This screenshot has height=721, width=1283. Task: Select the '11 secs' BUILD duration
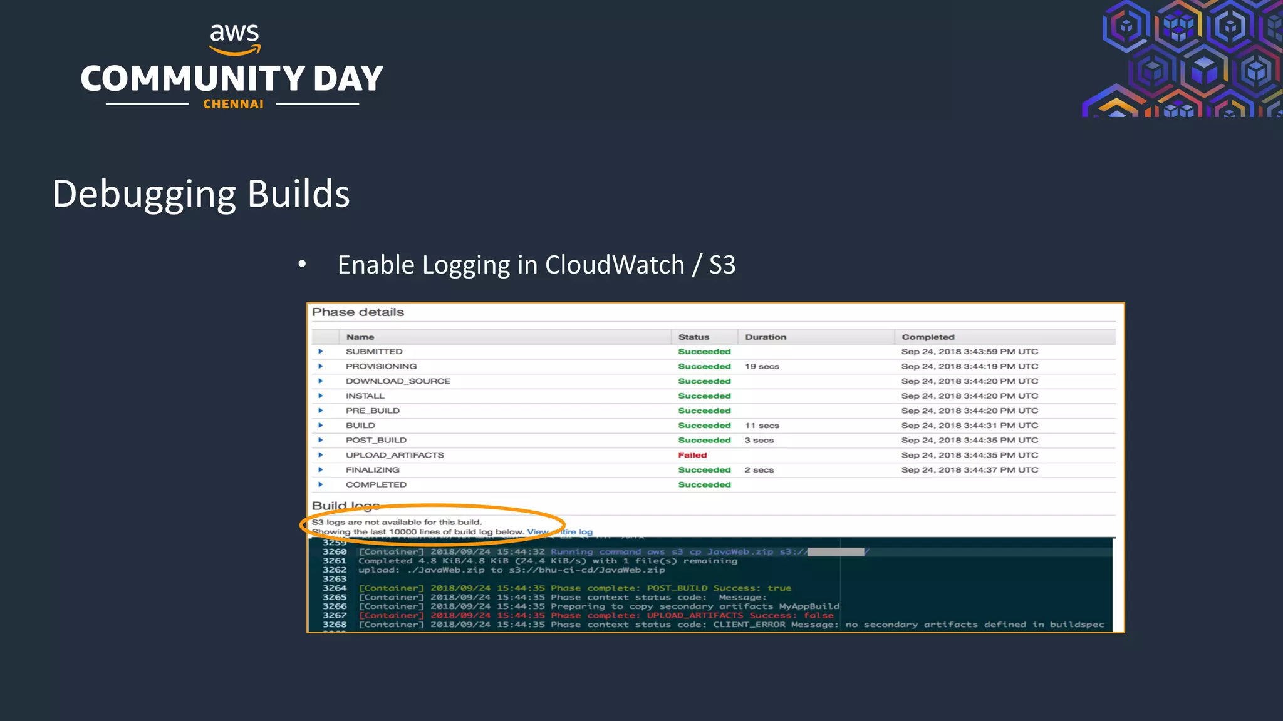(762, 426)
